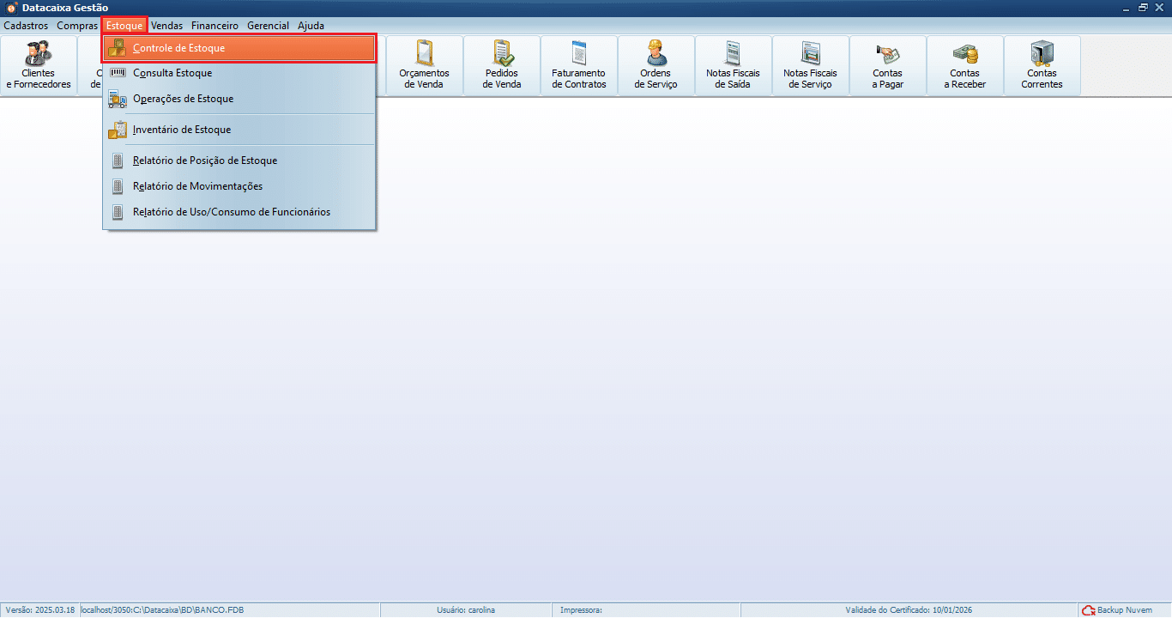Open Notas Fiscais de Saída icon
This screenshot has width=1172, height=618.
(x=733, y=65)
